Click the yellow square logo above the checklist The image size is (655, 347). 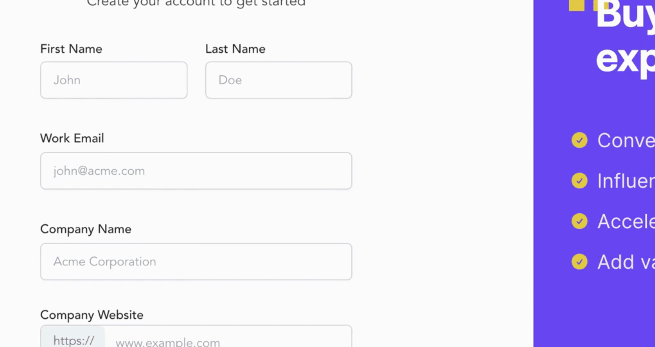[x=577, y=5]
